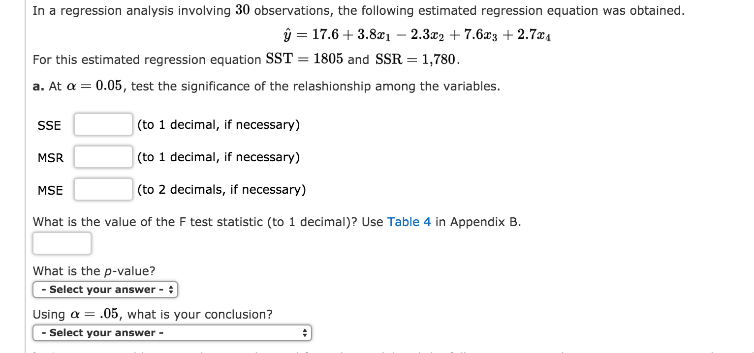Open the Table 4 appendix link

(x=409, y=222)
